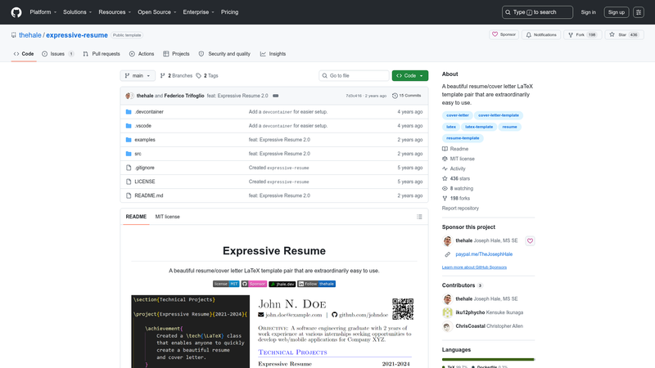
Task: Open thehale owner profile link
Action: (x=30, y=35)
